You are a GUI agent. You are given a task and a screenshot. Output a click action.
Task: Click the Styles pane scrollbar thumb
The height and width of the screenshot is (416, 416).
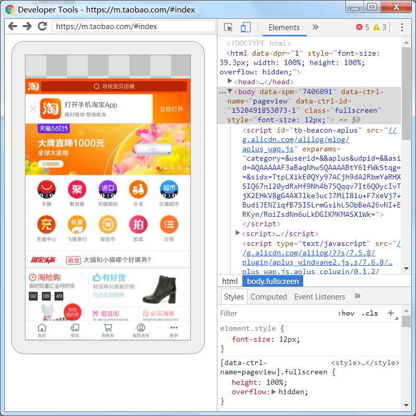406,321
